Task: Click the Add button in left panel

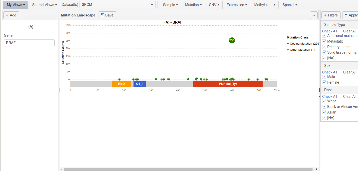Action: [11, 15]
